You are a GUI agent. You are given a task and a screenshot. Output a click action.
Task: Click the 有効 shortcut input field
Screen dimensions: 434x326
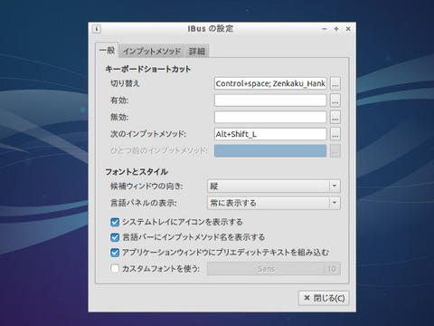click(x=270, y=101)
